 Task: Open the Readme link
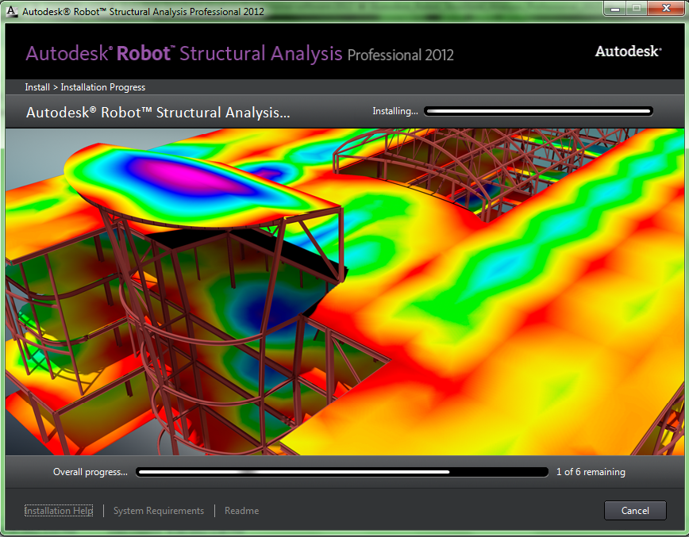coord(241,511)
